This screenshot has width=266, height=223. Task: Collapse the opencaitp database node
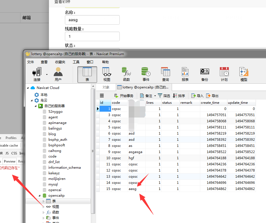click(x=39, y=196)
